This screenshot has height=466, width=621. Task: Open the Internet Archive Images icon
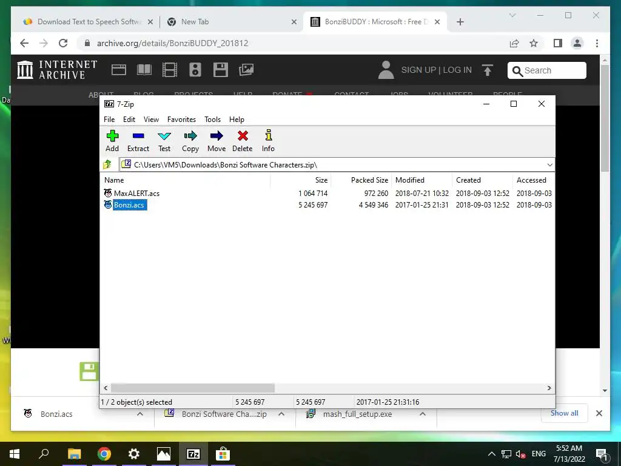246,70
